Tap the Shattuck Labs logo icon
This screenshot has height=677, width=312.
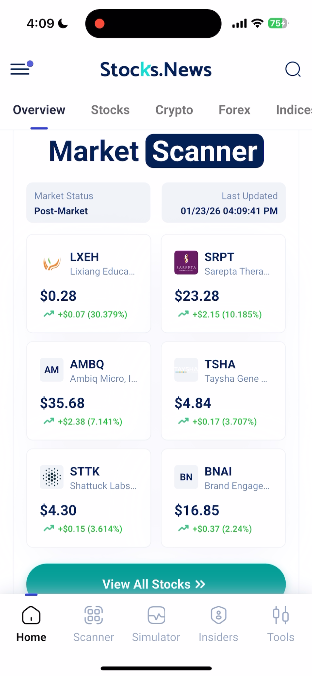pos(52,477)
